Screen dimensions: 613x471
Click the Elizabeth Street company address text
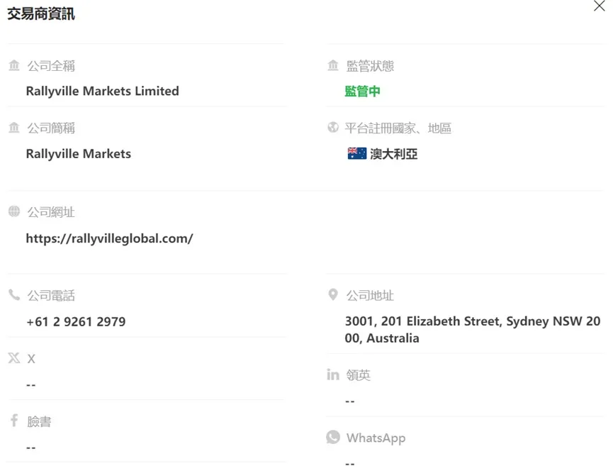pos(473,329)
